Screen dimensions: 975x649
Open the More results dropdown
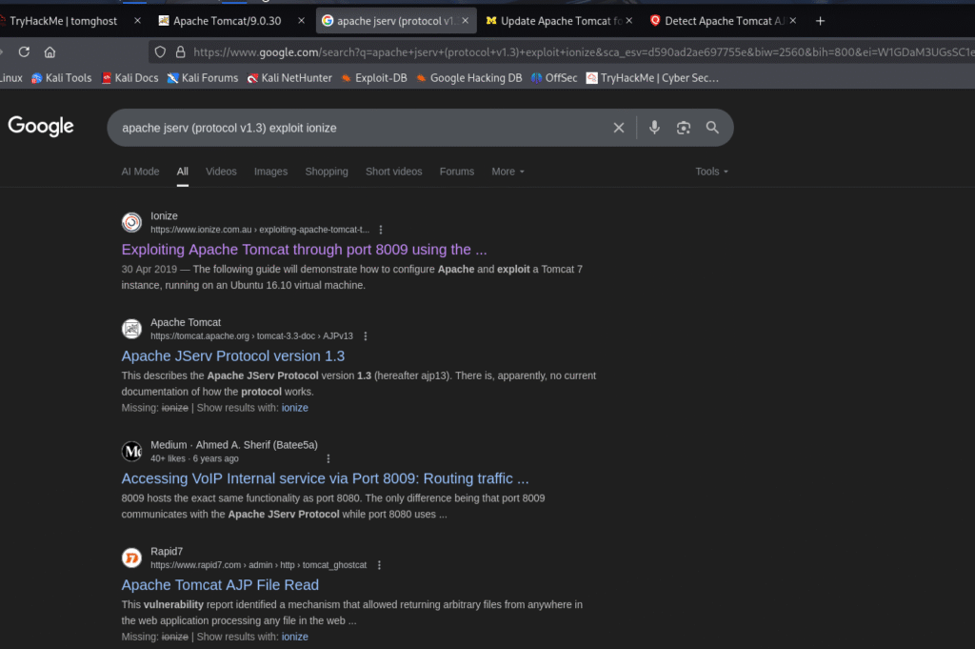click(507, 172)
